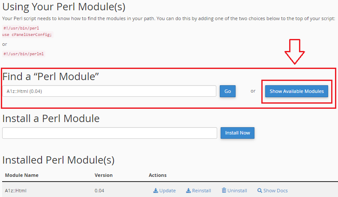
Task: Focus the Find a Perl Module search field
Action: (109, 91)
